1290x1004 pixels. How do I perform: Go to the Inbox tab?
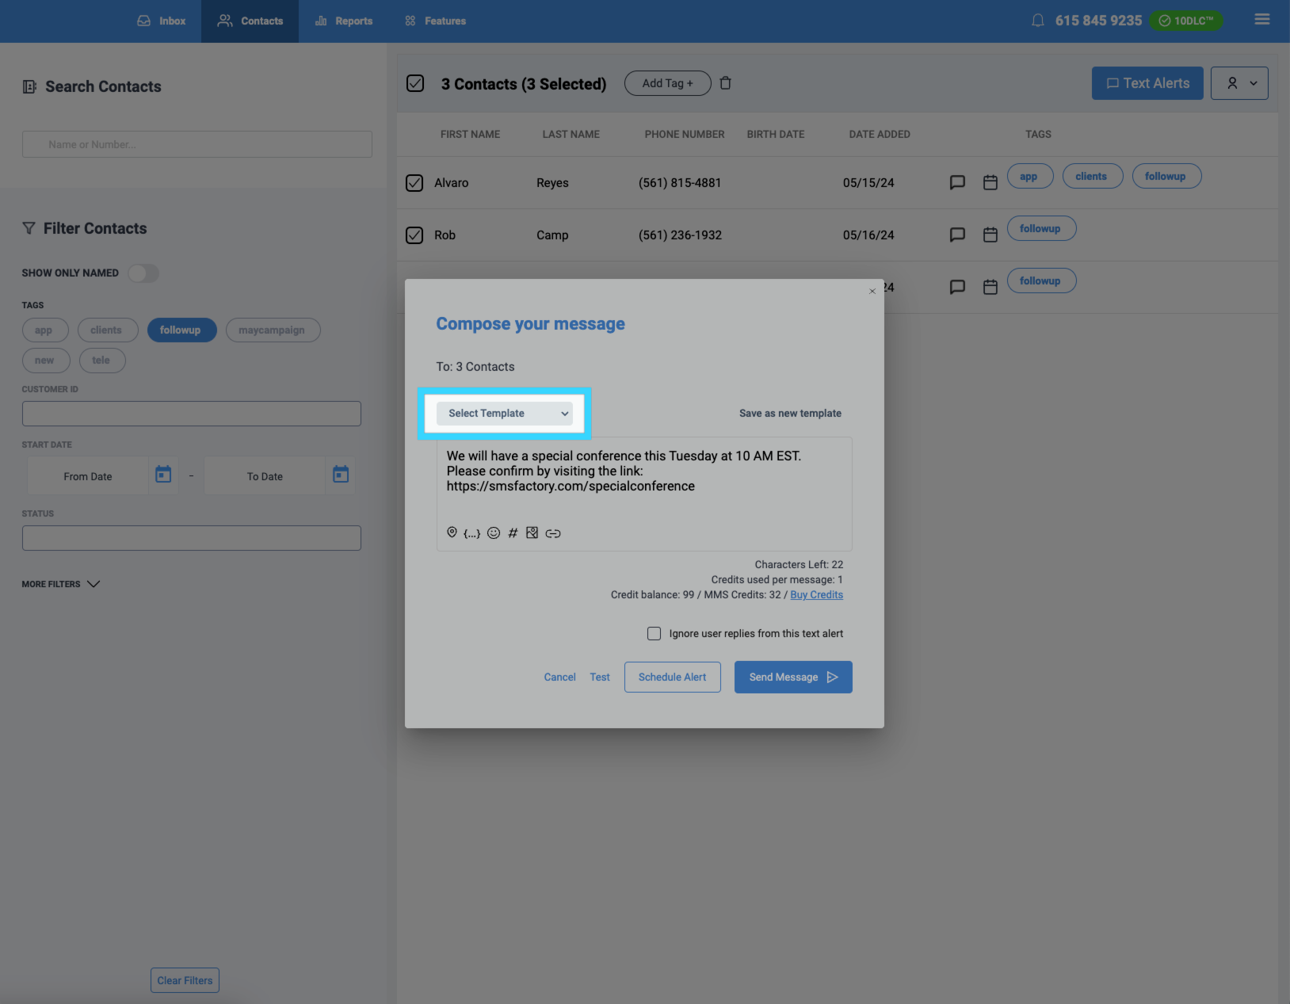click(162, 21)
